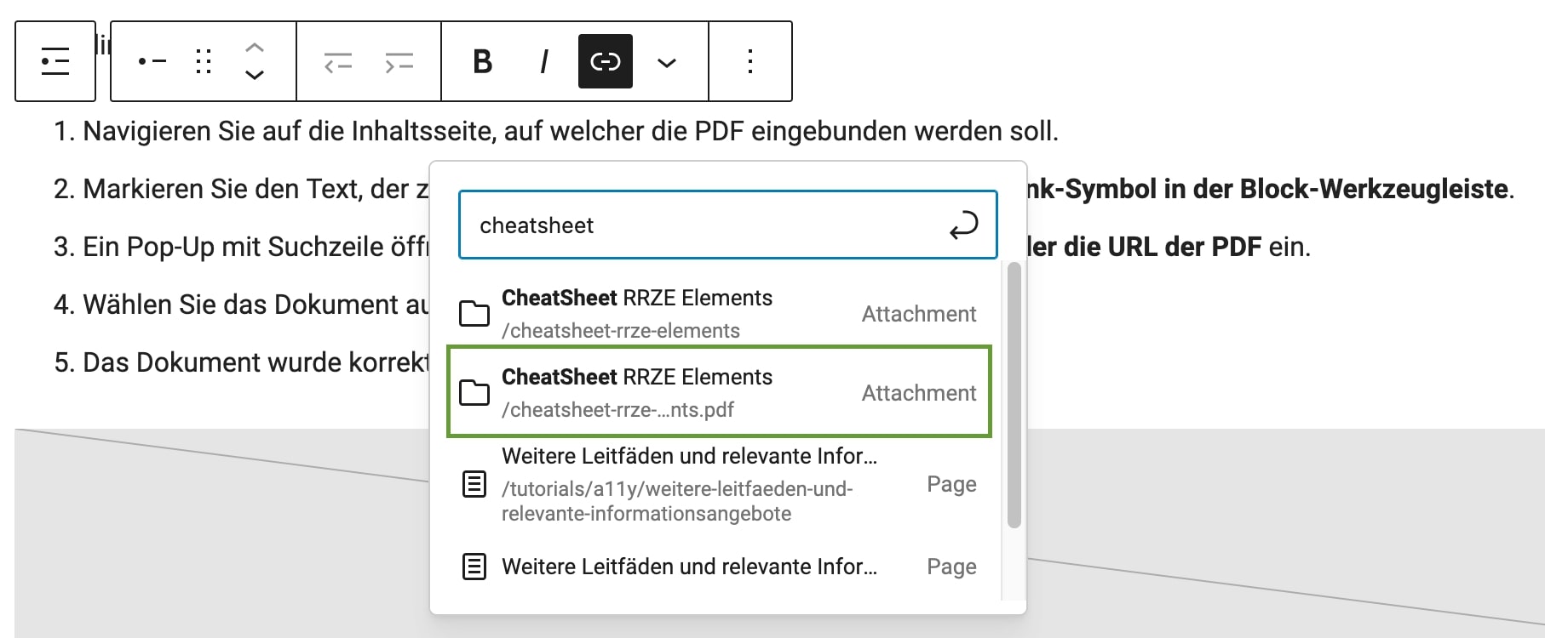1545x638 pixels.
Task: Toggle bold formatting
Action: [x=483, y=61]
